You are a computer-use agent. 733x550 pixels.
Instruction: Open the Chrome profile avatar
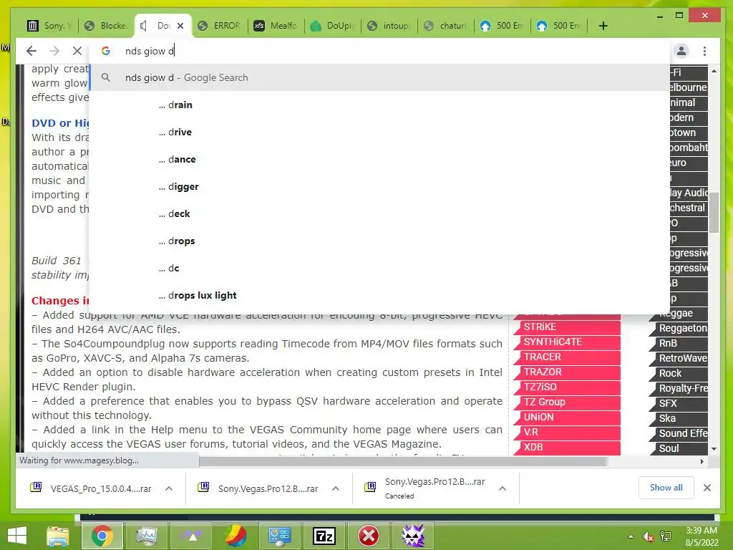681,51
